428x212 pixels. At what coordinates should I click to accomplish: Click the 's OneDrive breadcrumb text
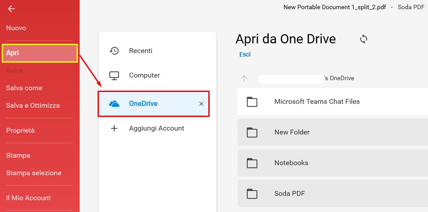339,78
